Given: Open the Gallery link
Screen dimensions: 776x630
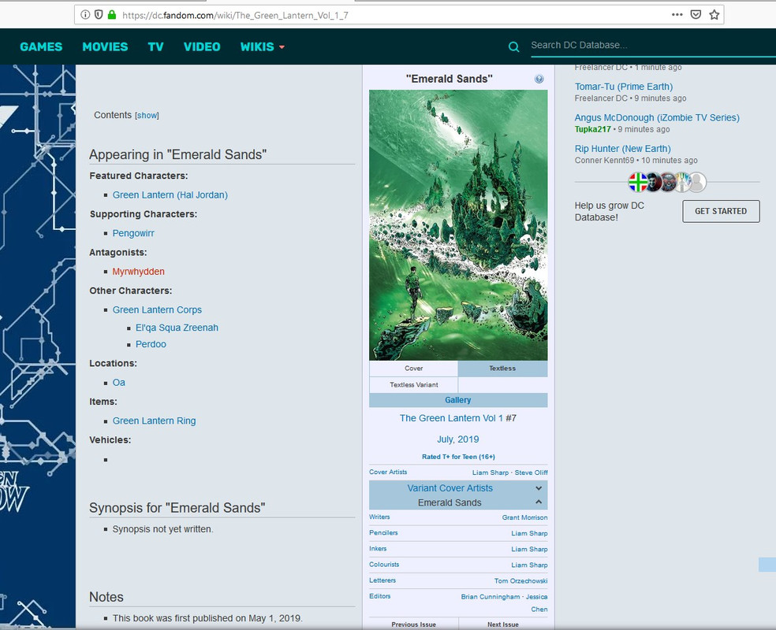Looking at the screenshot, I should (457, 400).
